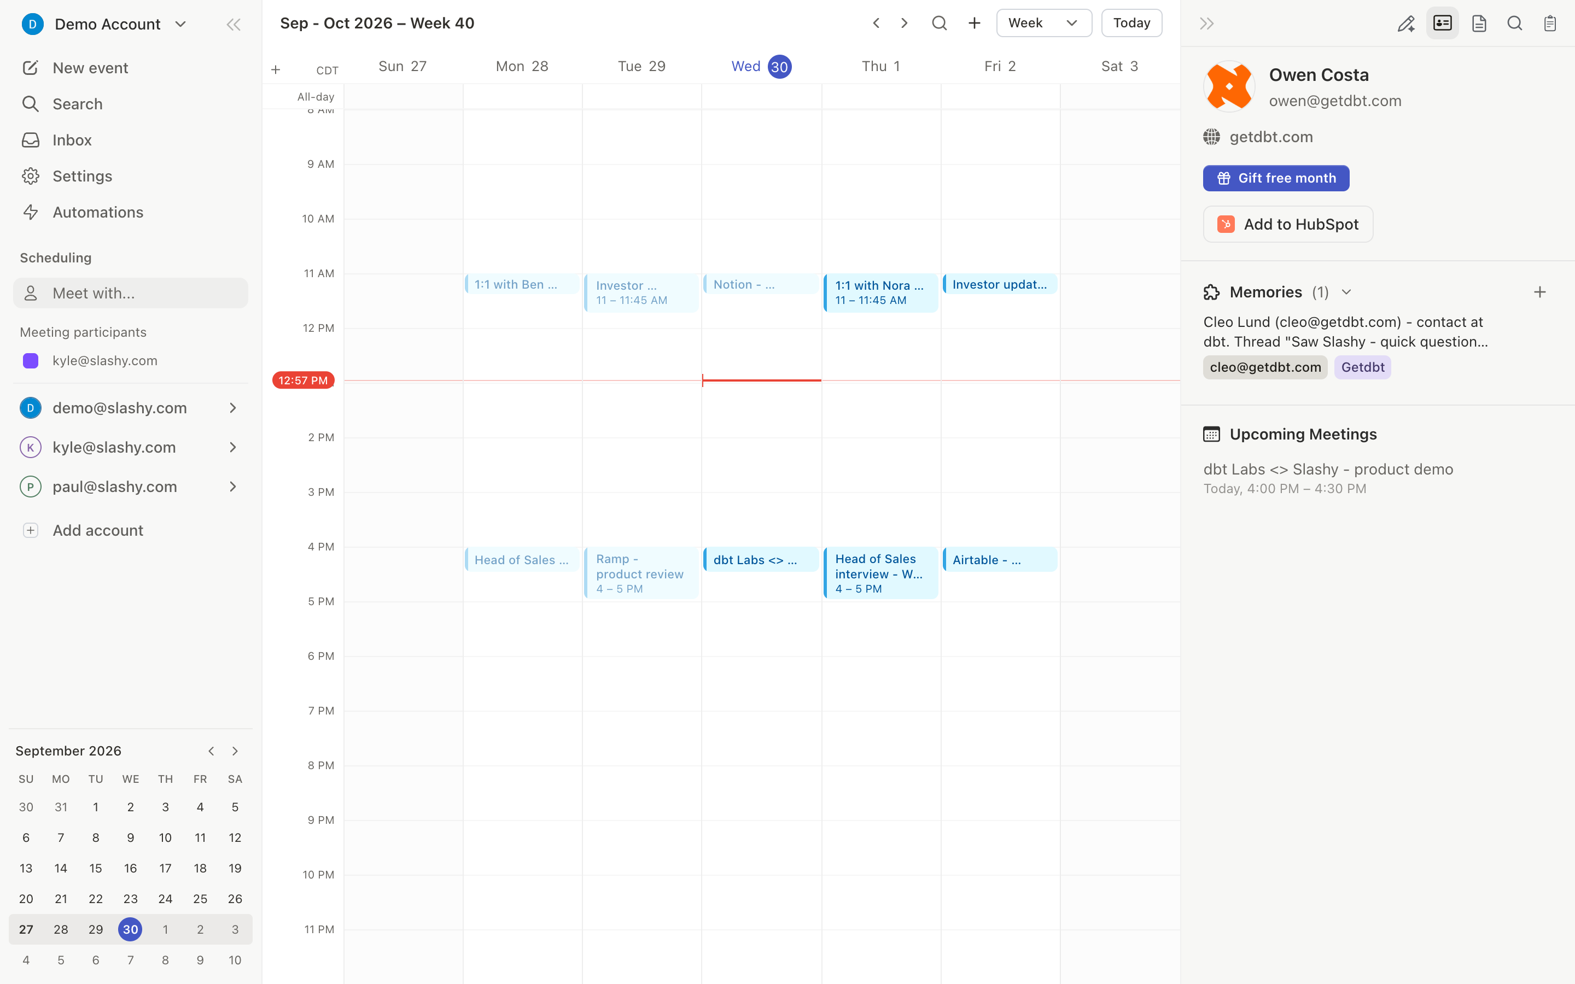Go to previous month in mini calendar
1575x984 pixels.
[211, 751]
